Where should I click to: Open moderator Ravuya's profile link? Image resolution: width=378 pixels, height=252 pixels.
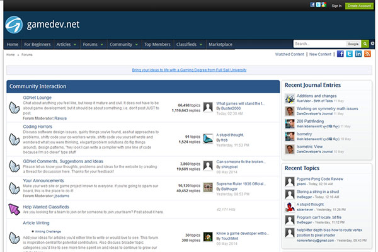[60, 118]
